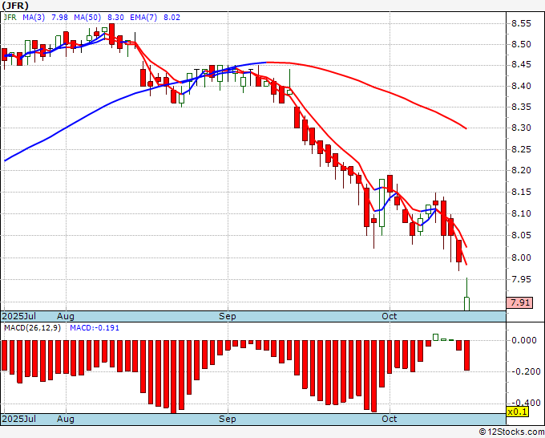Click the 8.55 price axis label
The width and height of the screenshot is (545, 438).
pos(521,23)
